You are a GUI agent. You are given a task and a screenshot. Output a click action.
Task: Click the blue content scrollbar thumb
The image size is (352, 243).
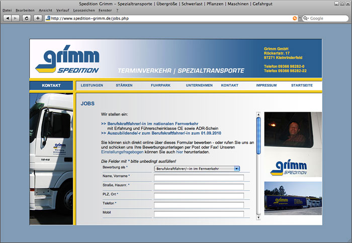coord(258,136)
